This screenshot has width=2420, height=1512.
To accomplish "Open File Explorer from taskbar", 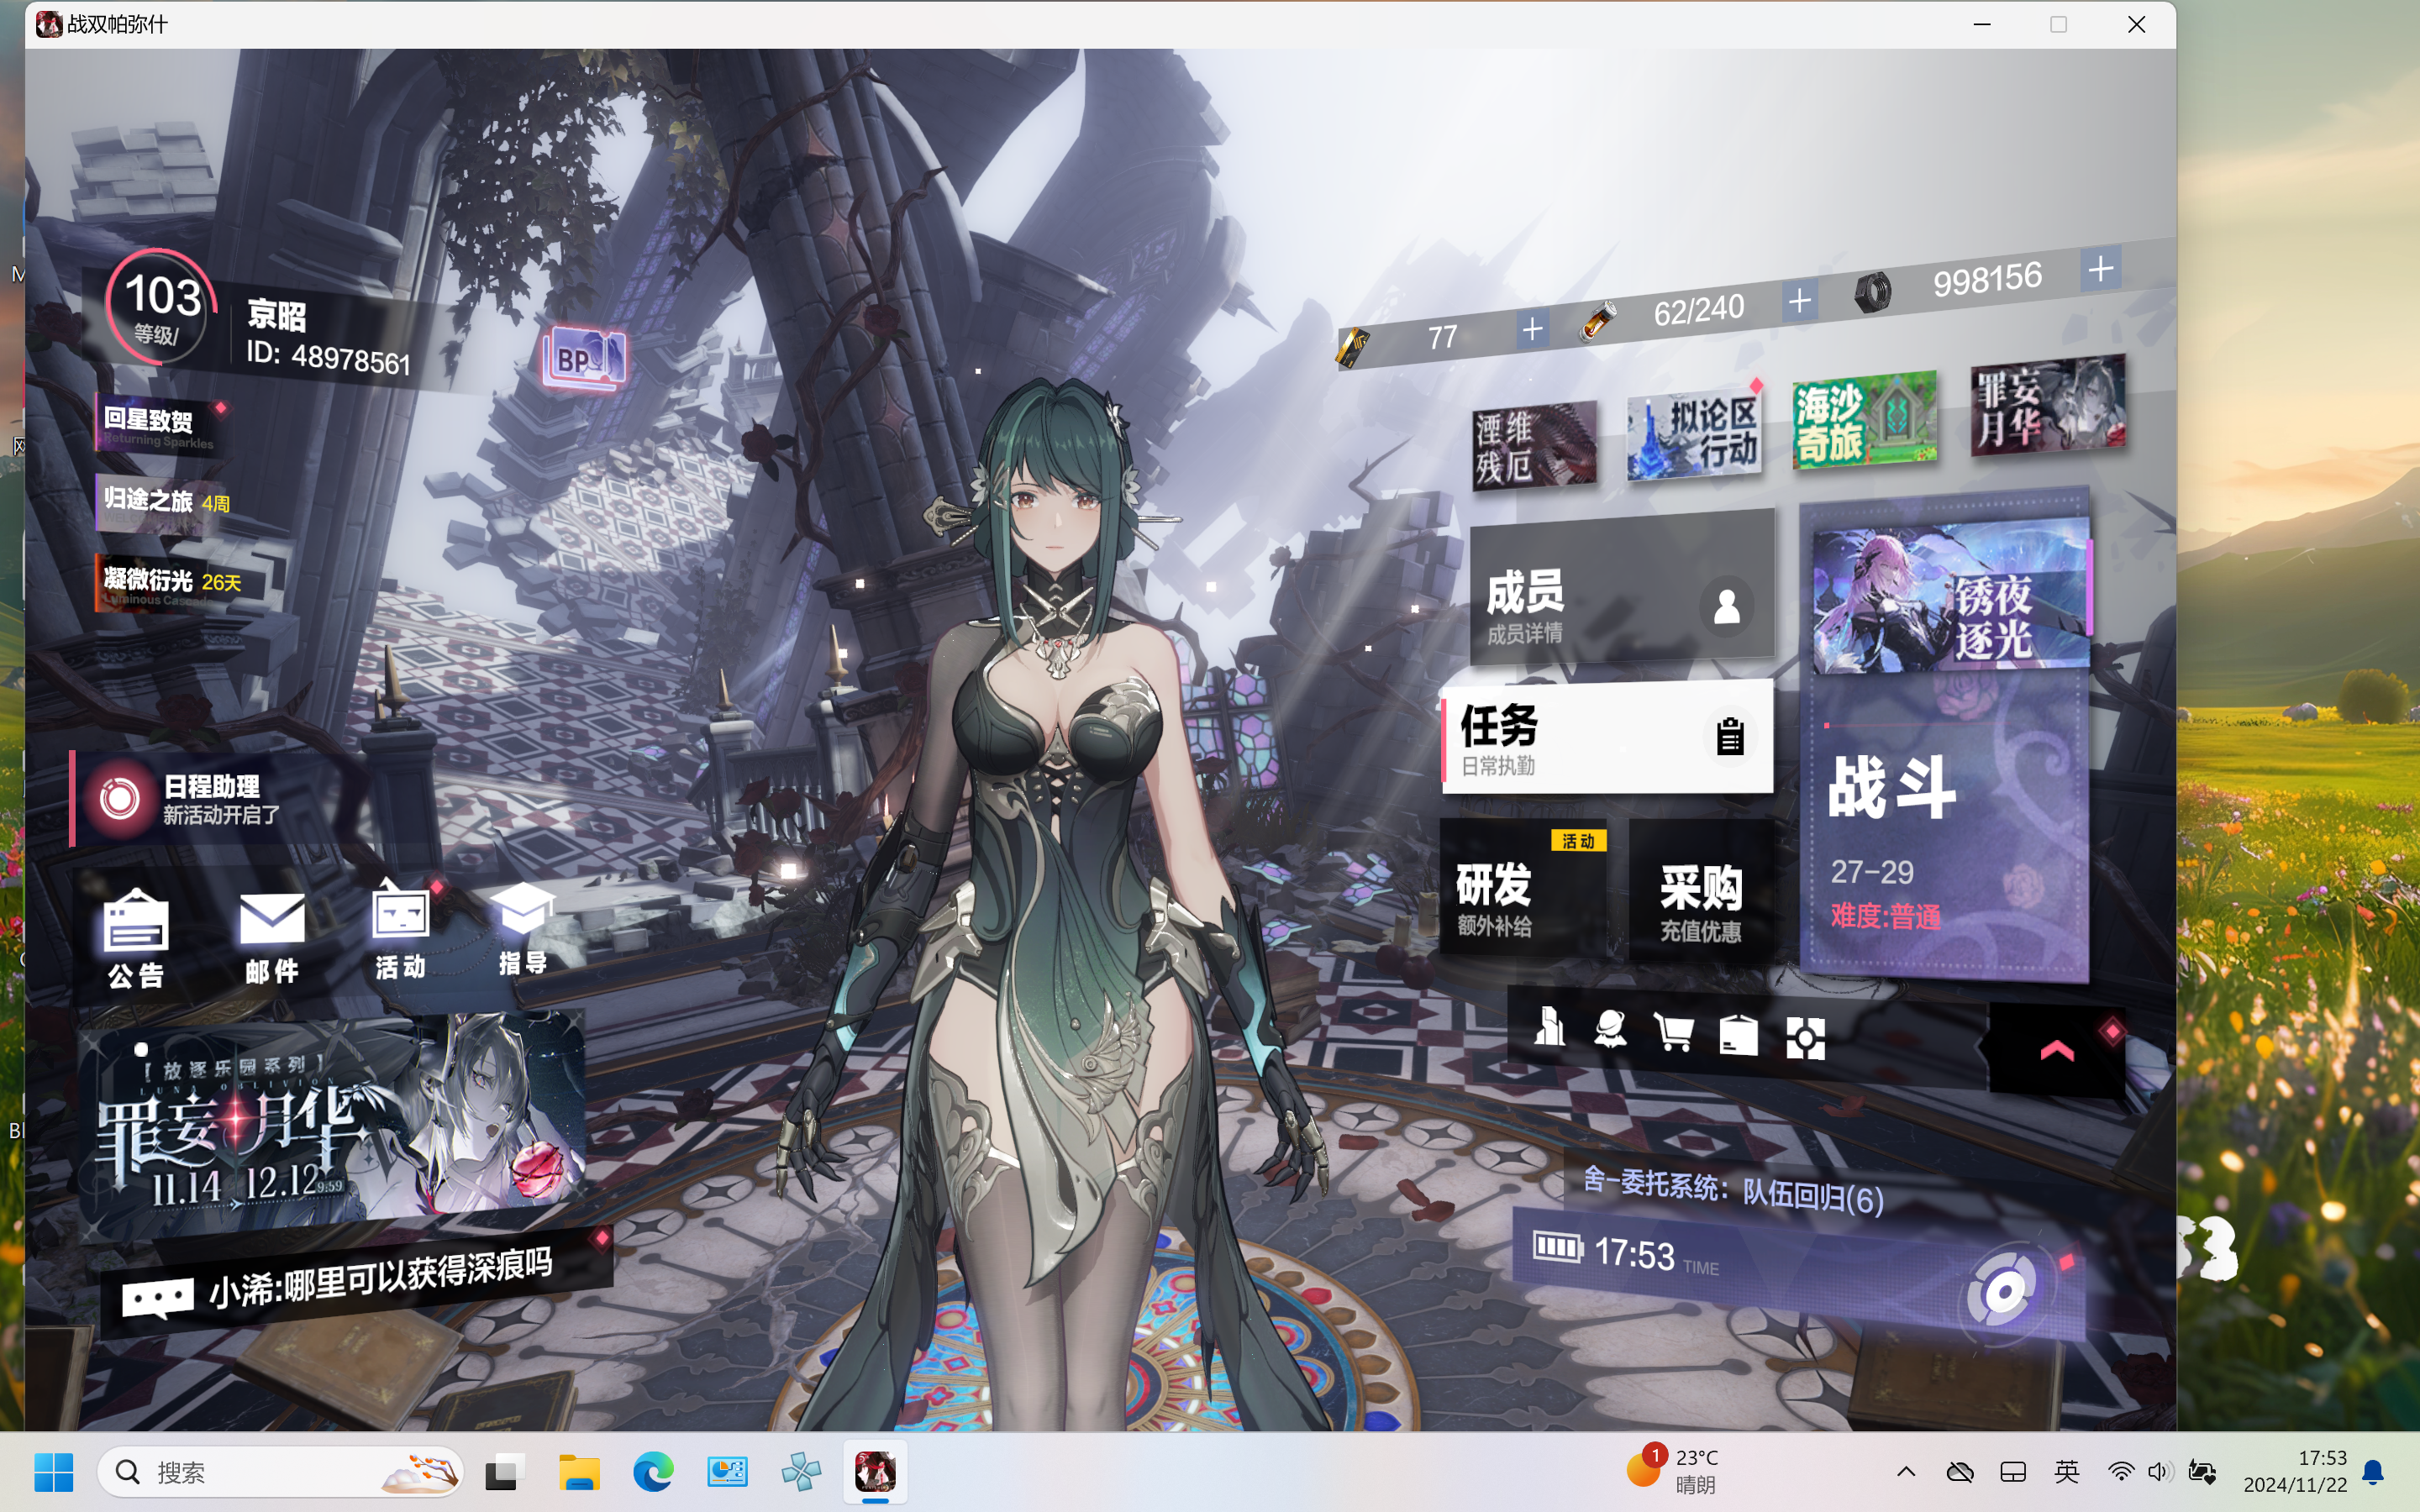I will tap(579, 1472).
